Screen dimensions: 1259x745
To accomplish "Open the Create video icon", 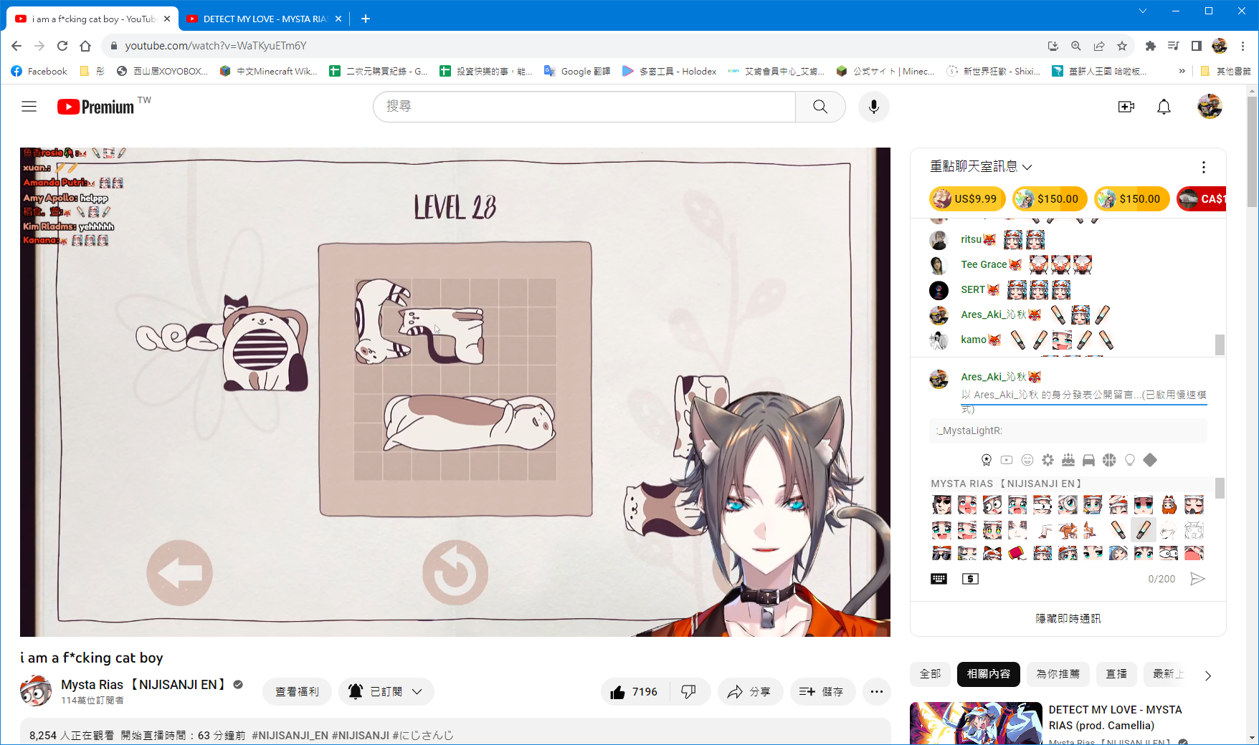I will point(1126,107).
